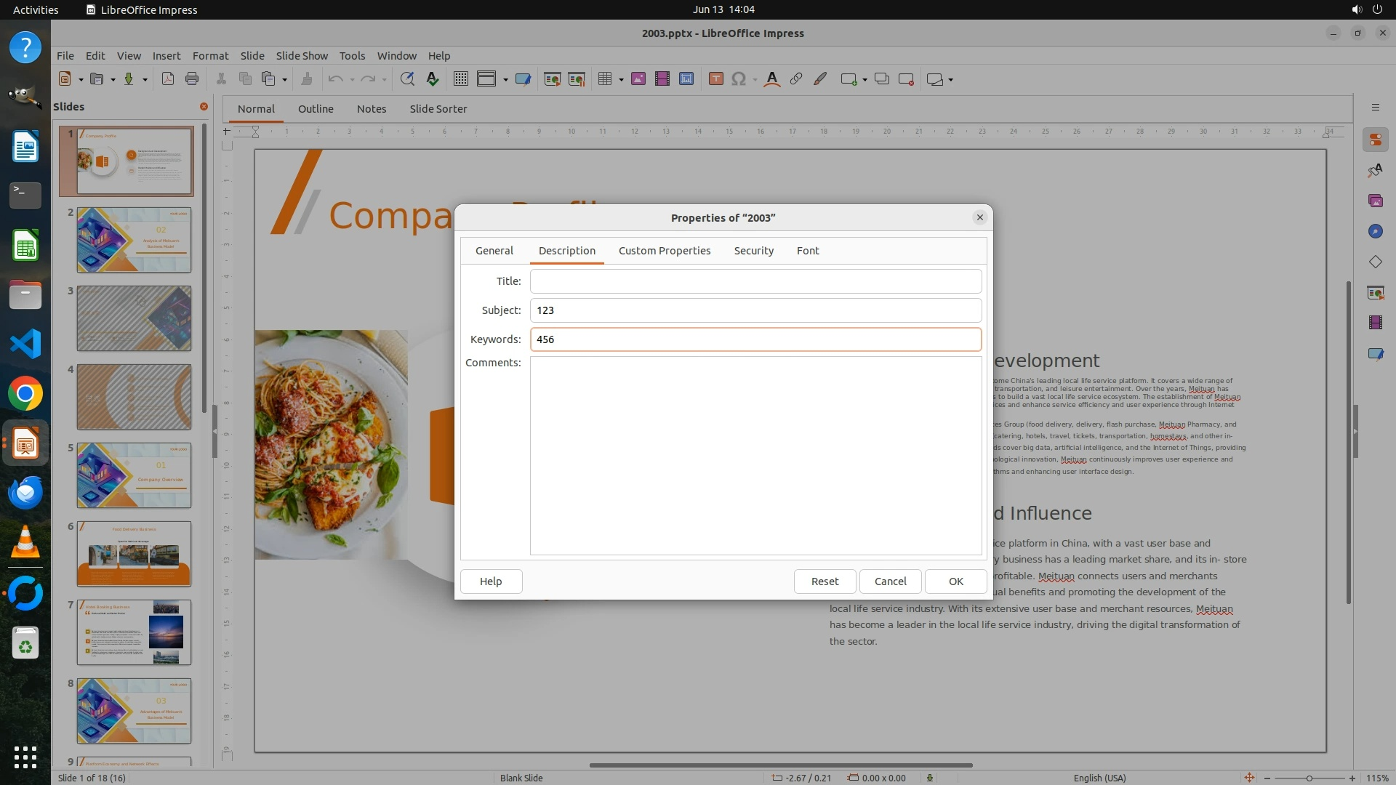Click the Reset button
Image resolution: width=1396 pixels, height=785 pixels.
click(x=825, y=581)
